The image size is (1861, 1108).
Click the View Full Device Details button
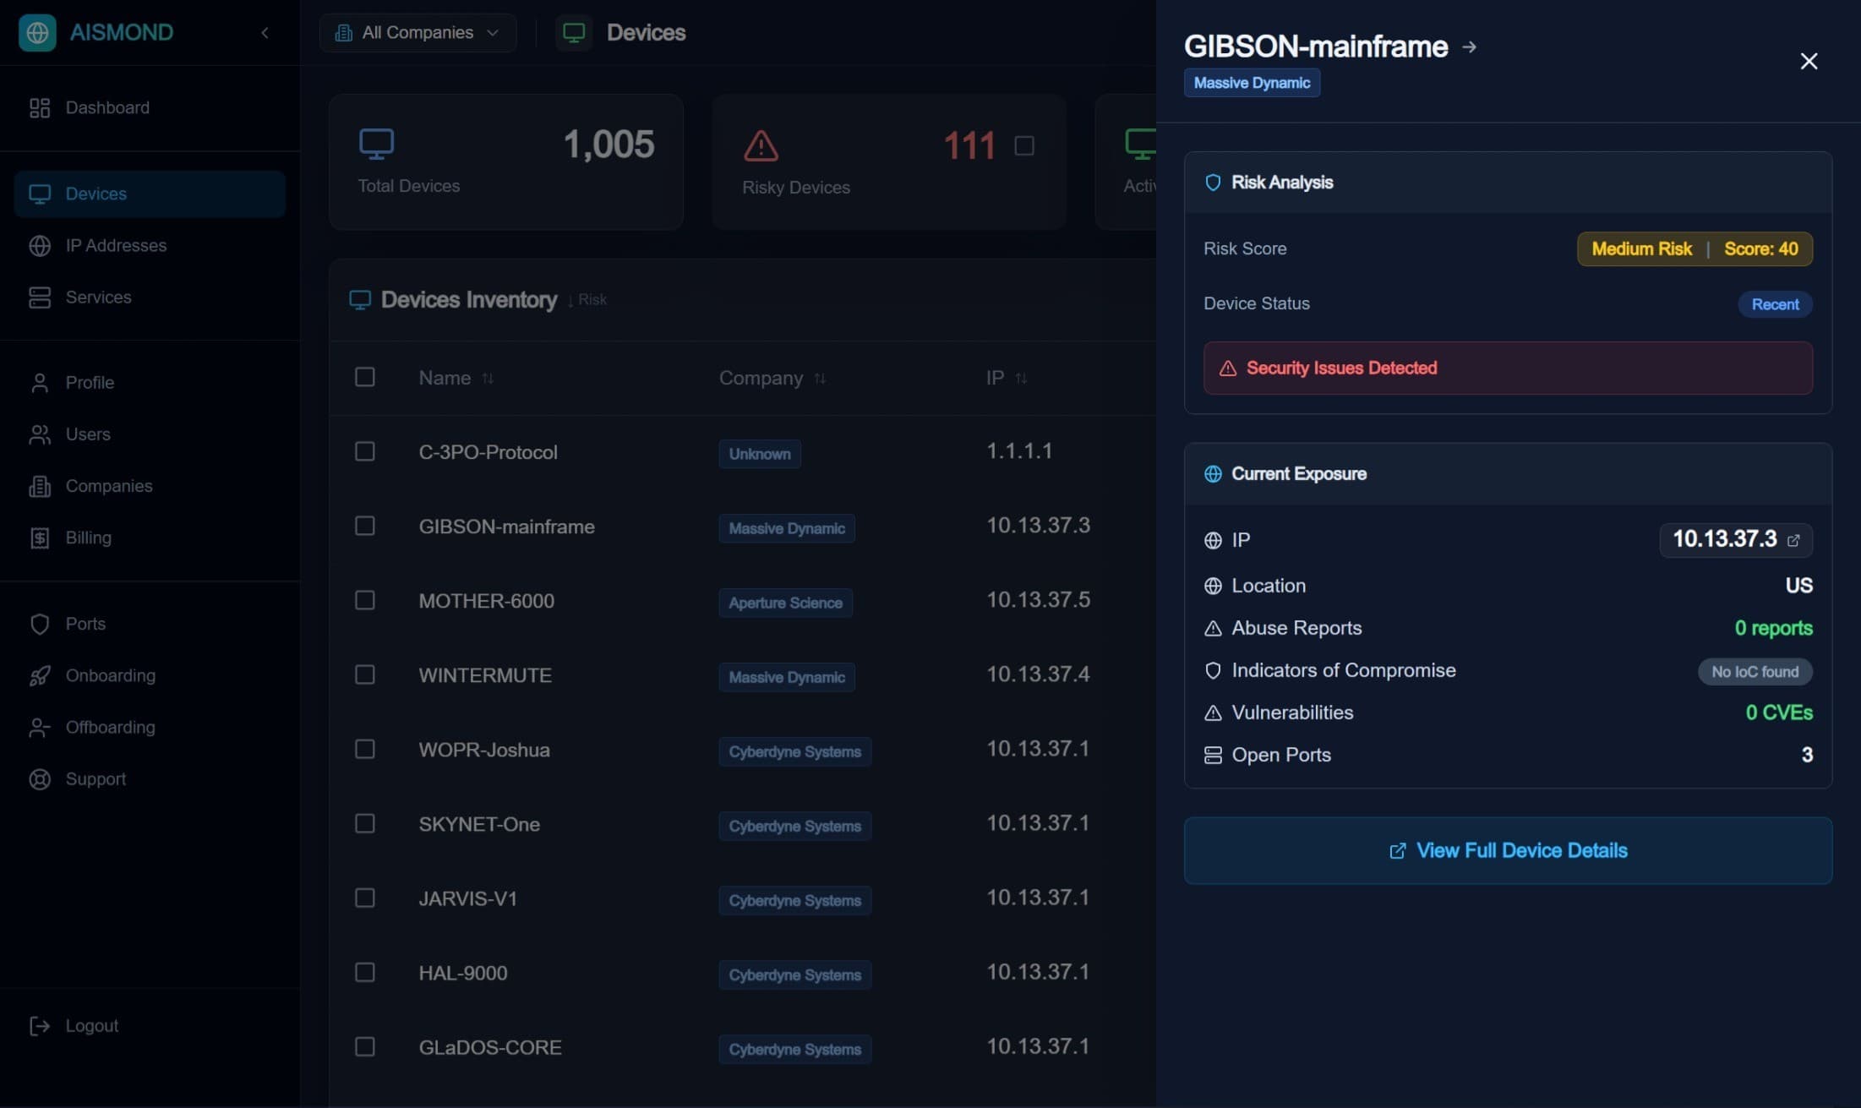(1509, 850)
